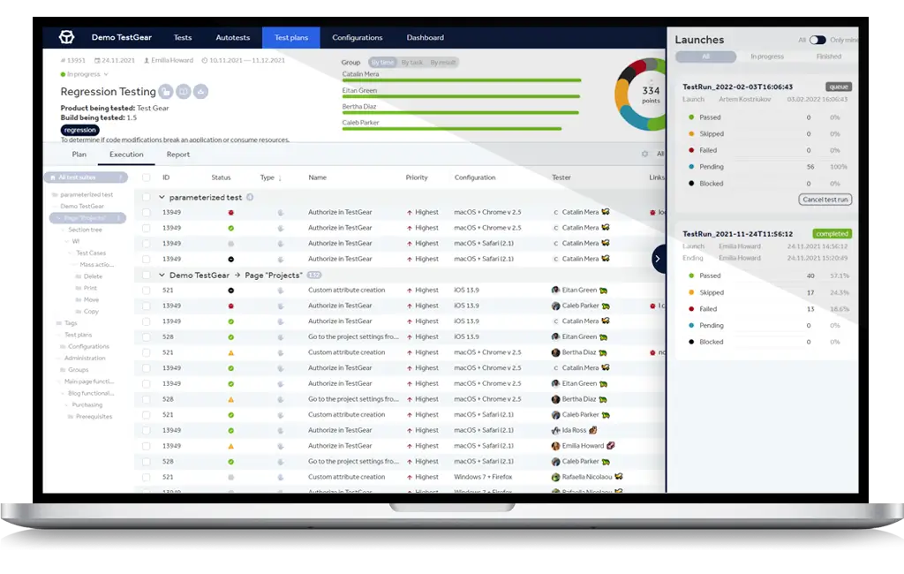Collapse the parameterized test group
This screenshot has height=574, width=904.
click(x=162, y=197)
